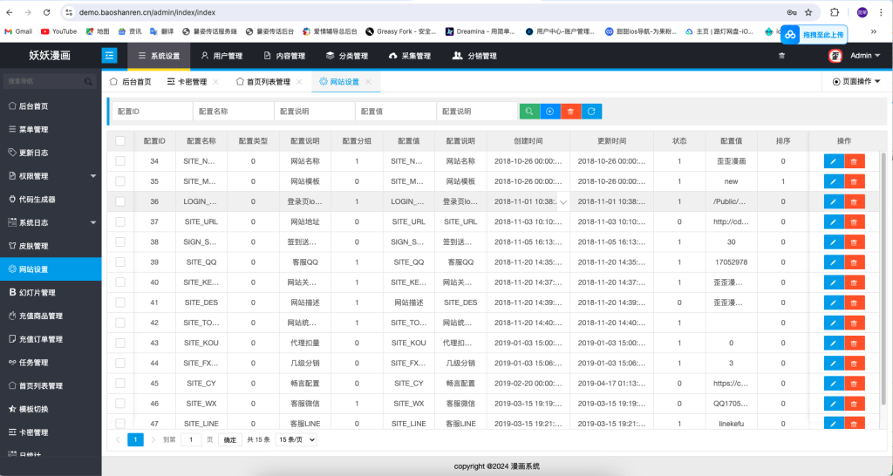Check the checkbox for row 35
The width and height of the screenshot is (893, 476).
click(x=120, y=181)
